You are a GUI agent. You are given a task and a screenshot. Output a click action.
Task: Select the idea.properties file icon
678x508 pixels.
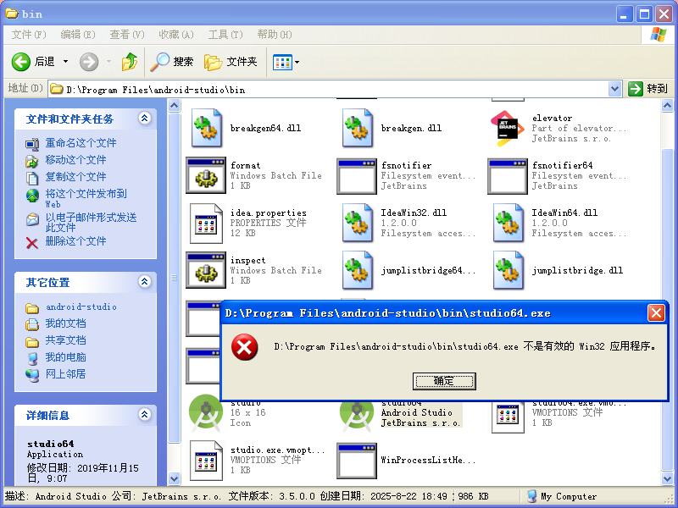coord(206,223)
